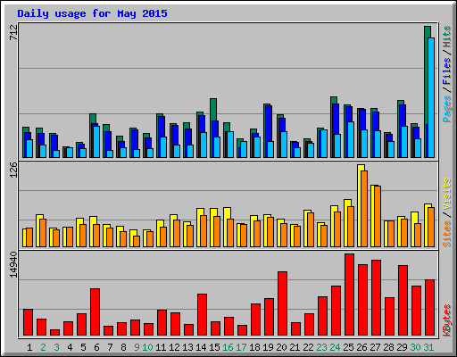Click the green day 2 x-axis label
Viewport: 457px width, 357px height.
[43, 347]
